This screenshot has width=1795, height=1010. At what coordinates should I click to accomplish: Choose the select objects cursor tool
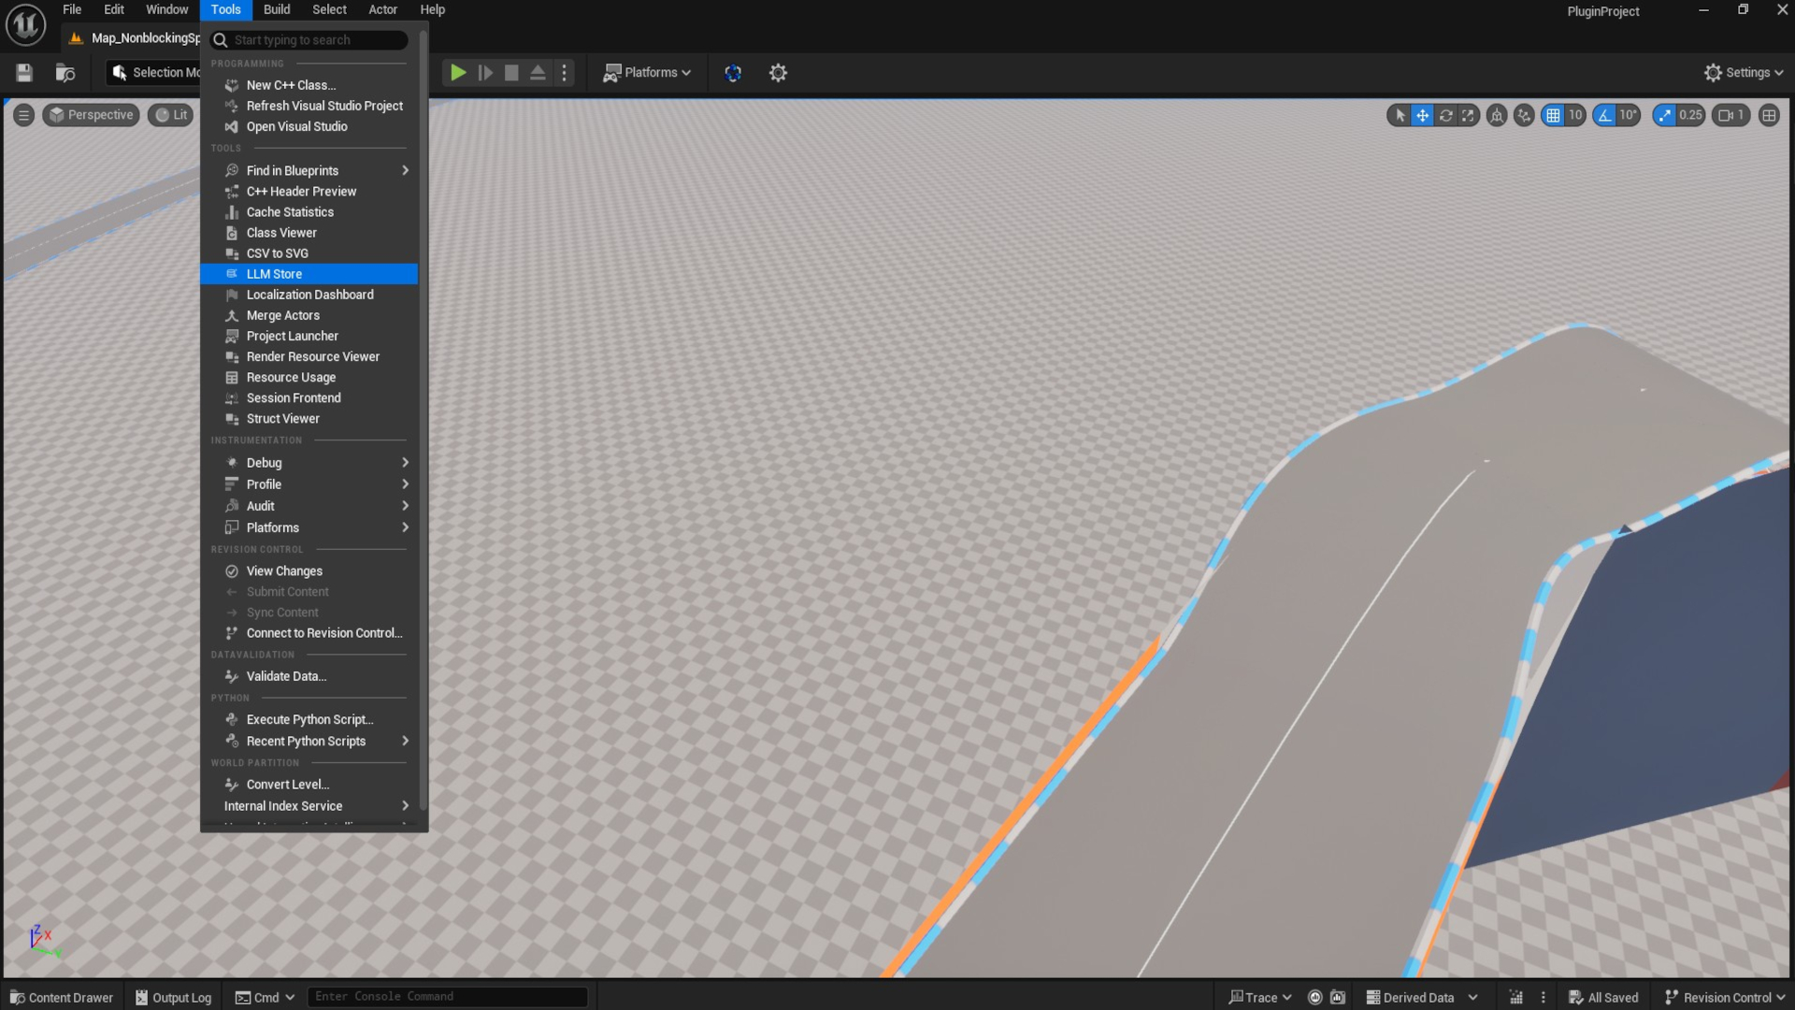tap(1400, 115)
